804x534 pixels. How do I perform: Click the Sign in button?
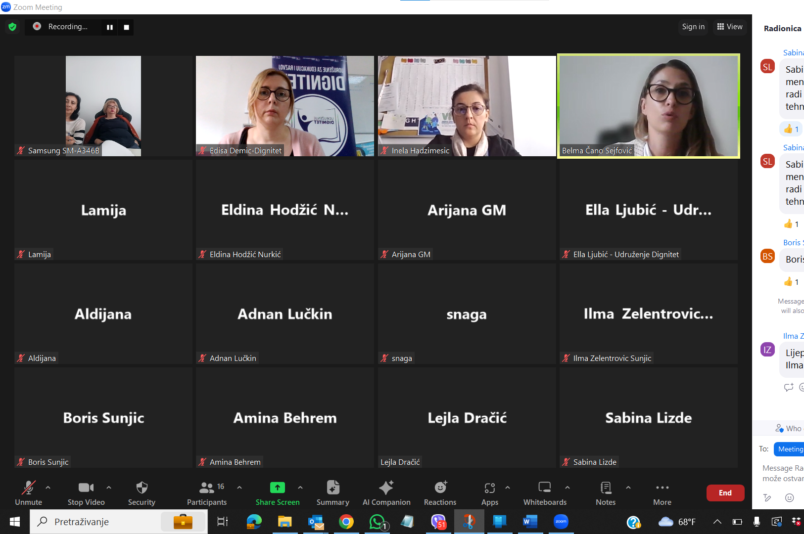click(693, 27)
